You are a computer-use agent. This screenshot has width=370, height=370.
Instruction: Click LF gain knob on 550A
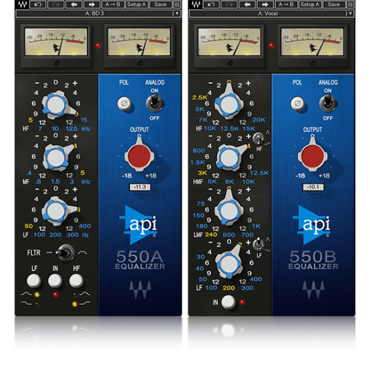56,211
